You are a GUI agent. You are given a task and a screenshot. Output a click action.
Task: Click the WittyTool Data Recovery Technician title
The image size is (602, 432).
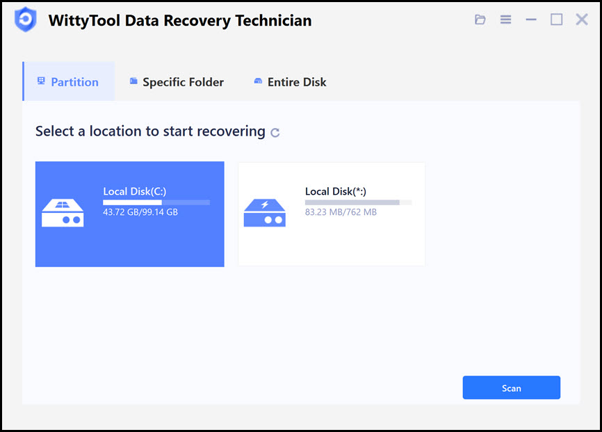[x=180, y=20]
